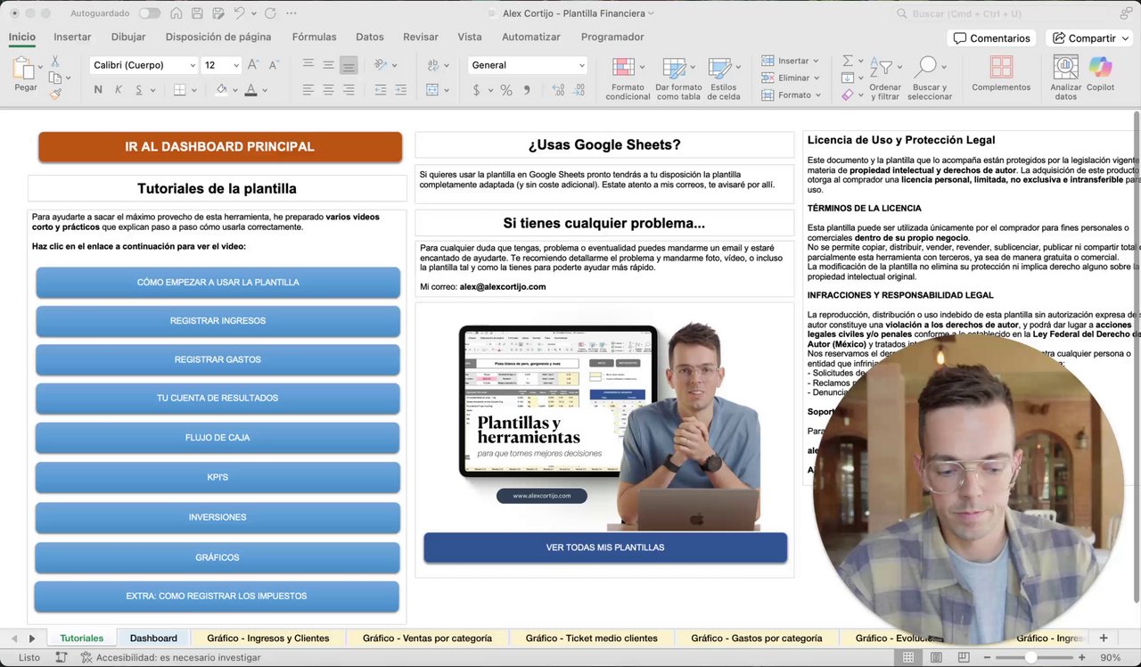Click the VER TODAS MIS PLANTILLAS button
The image size is (1141, 667).
click(x=605, y=548)
